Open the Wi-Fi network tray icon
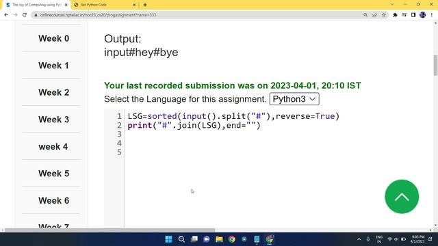 pyautogui.click(x=389, y=239)
